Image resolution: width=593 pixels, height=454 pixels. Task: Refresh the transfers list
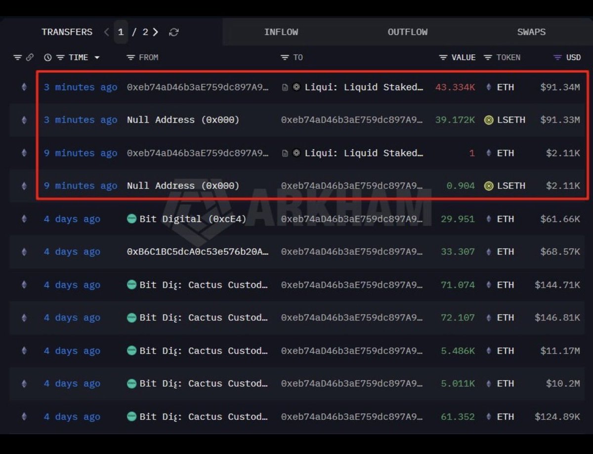tap(173, 32)
